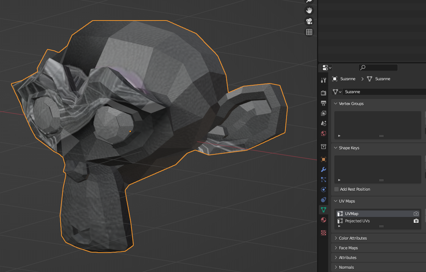The width and height of the screenshot is (426, 272).
Task: Open the Output properties tab
Action: pos(324,103)
